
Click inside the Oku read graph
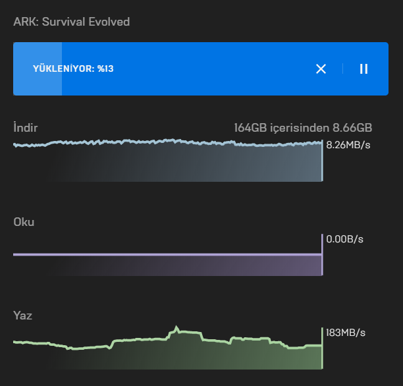coord(198,265)
